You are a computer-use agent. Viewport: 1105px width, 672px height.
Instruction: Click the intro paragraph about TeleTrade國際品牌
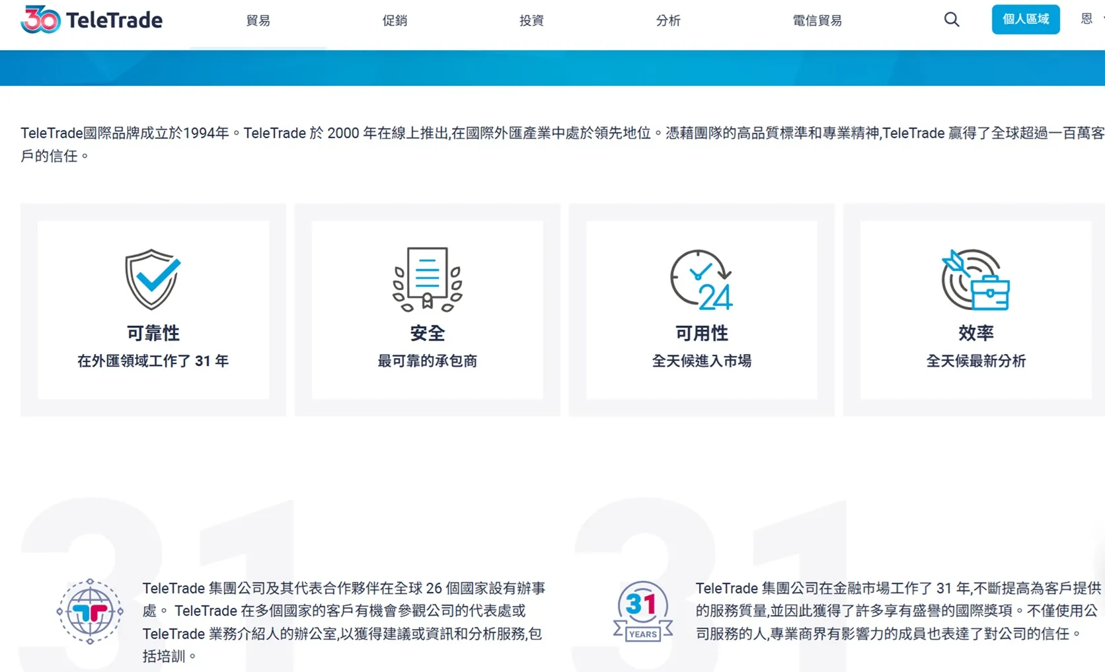coord(562,144)
